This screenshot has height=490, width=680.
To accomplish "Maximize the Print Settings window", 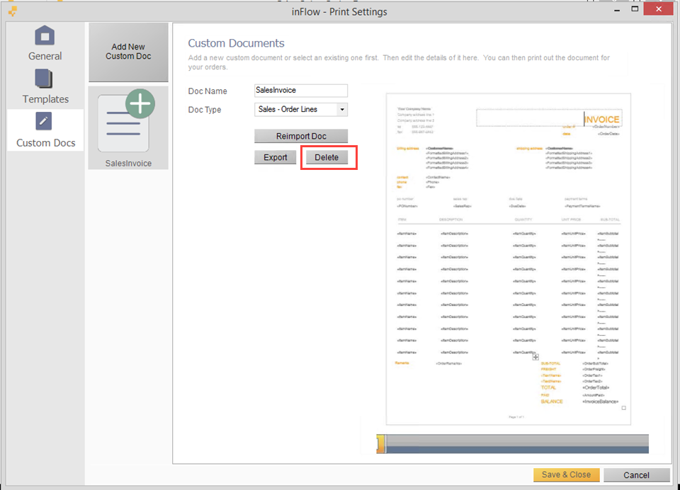I will tap(635, 8).
